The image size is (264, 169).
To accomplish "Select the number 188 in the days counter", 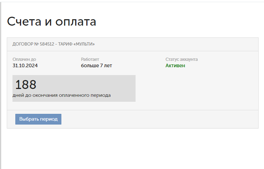I will 26,85.
